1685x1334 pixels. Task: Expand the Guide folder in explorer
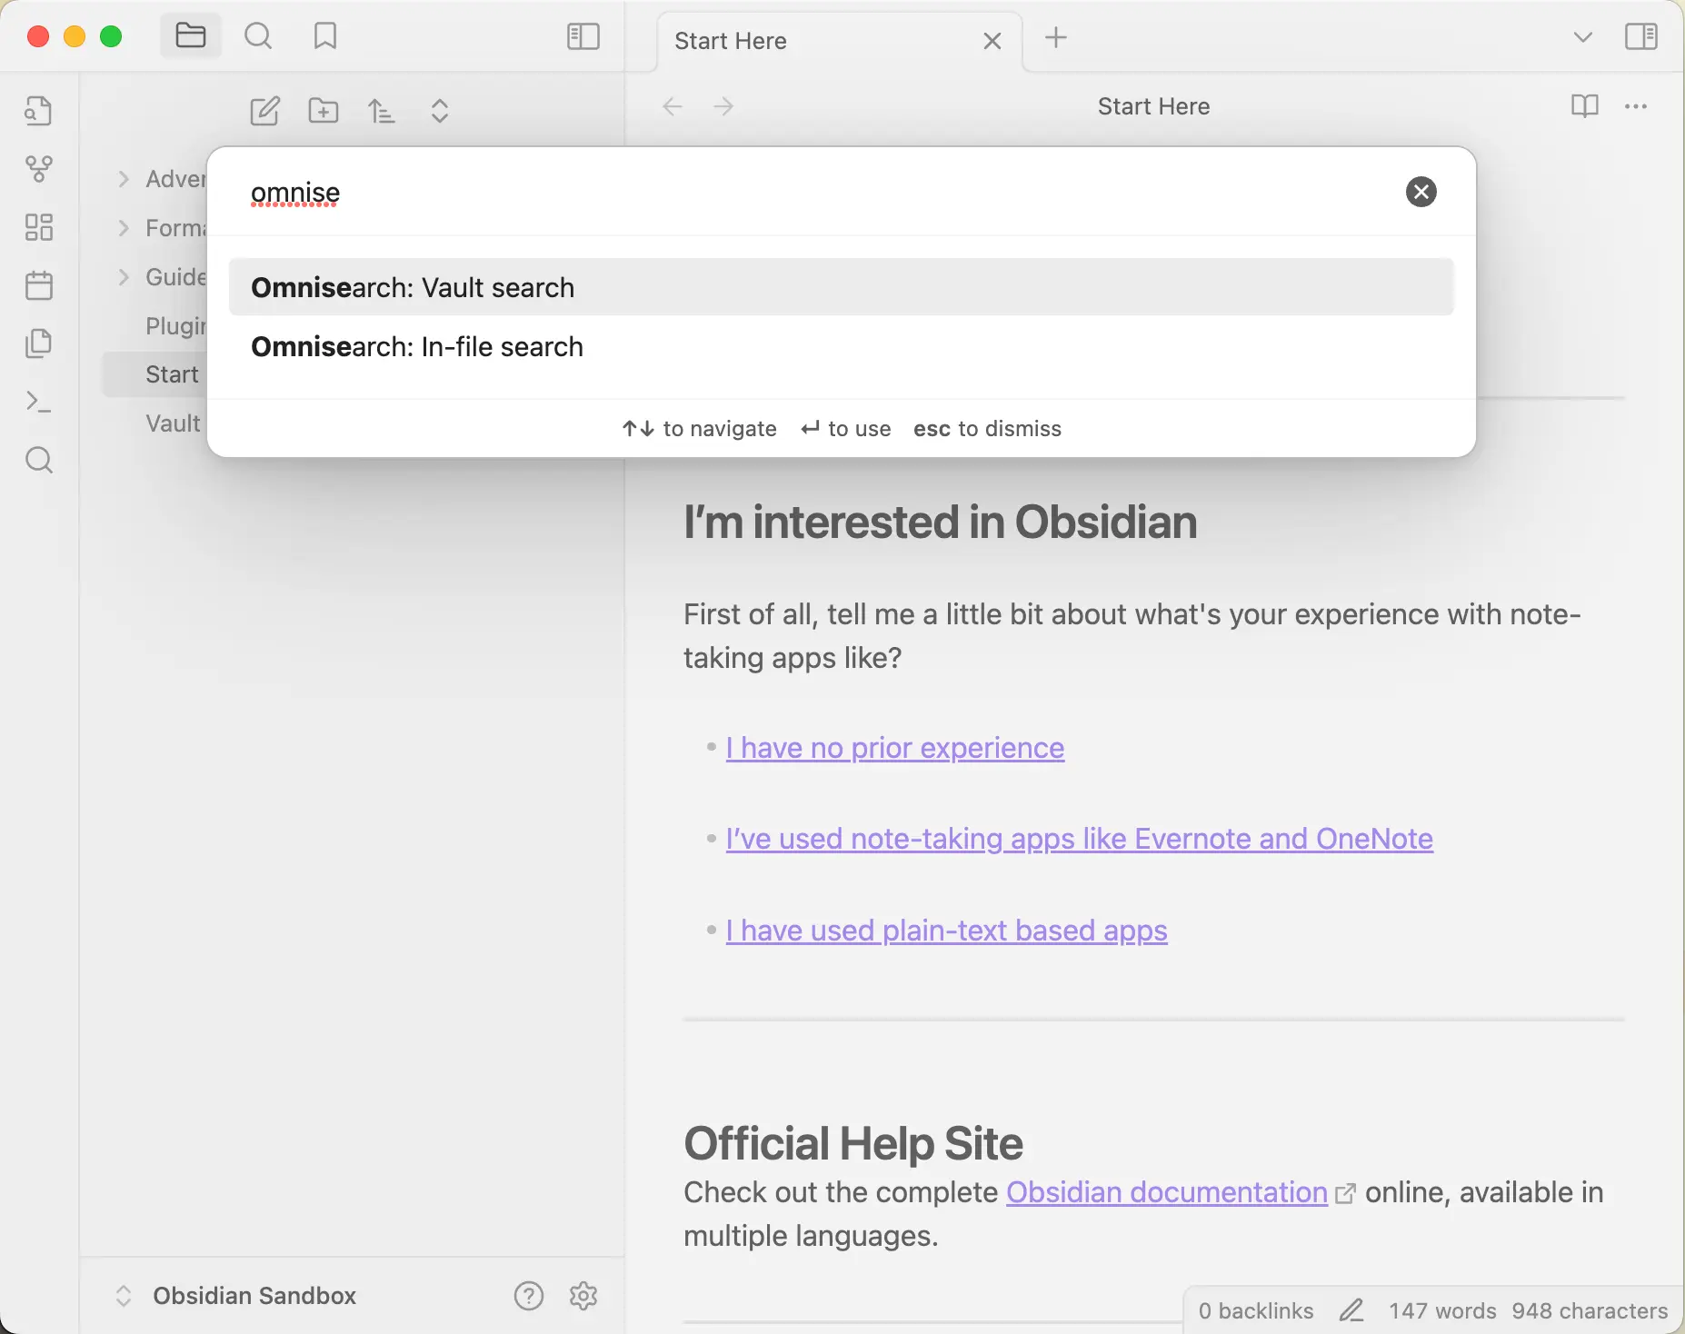point(125,276)
